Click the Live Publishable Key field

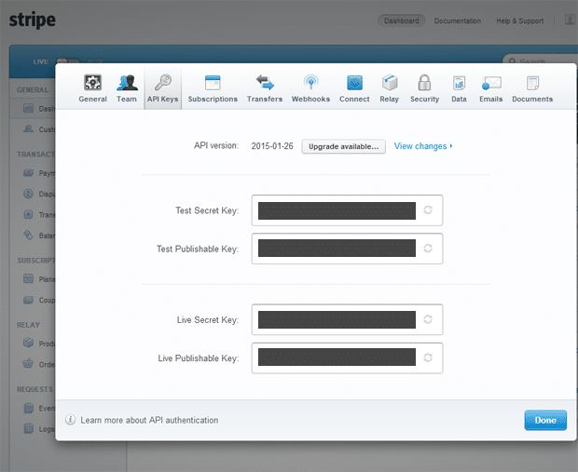point(347,357)
